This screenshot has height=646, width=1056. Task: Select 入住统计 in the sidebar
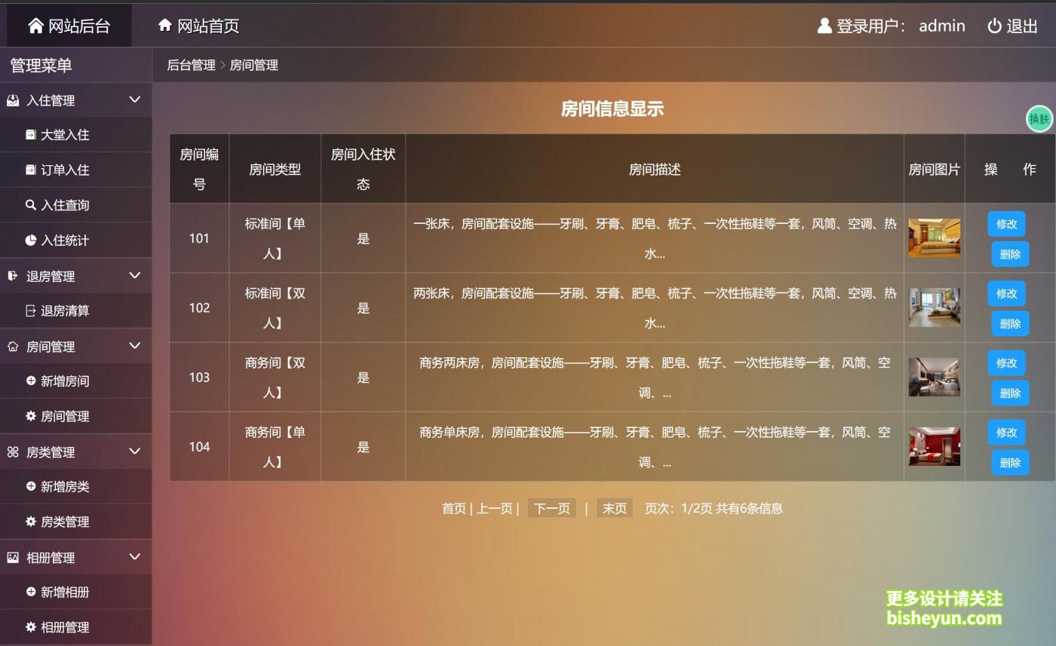click(x=75, y=240)
